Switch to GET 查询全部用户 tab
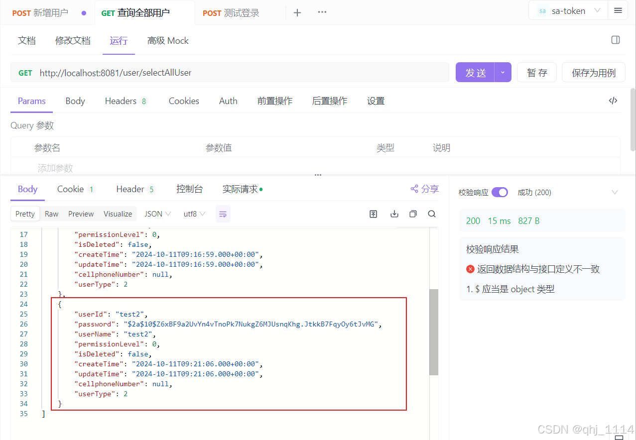Screen dimensions: 636x440 pos(135,13)
